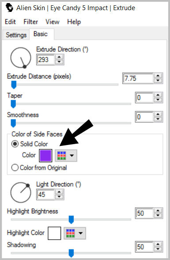Click the Alien Skin logo icon in title bar

(9, 7)
